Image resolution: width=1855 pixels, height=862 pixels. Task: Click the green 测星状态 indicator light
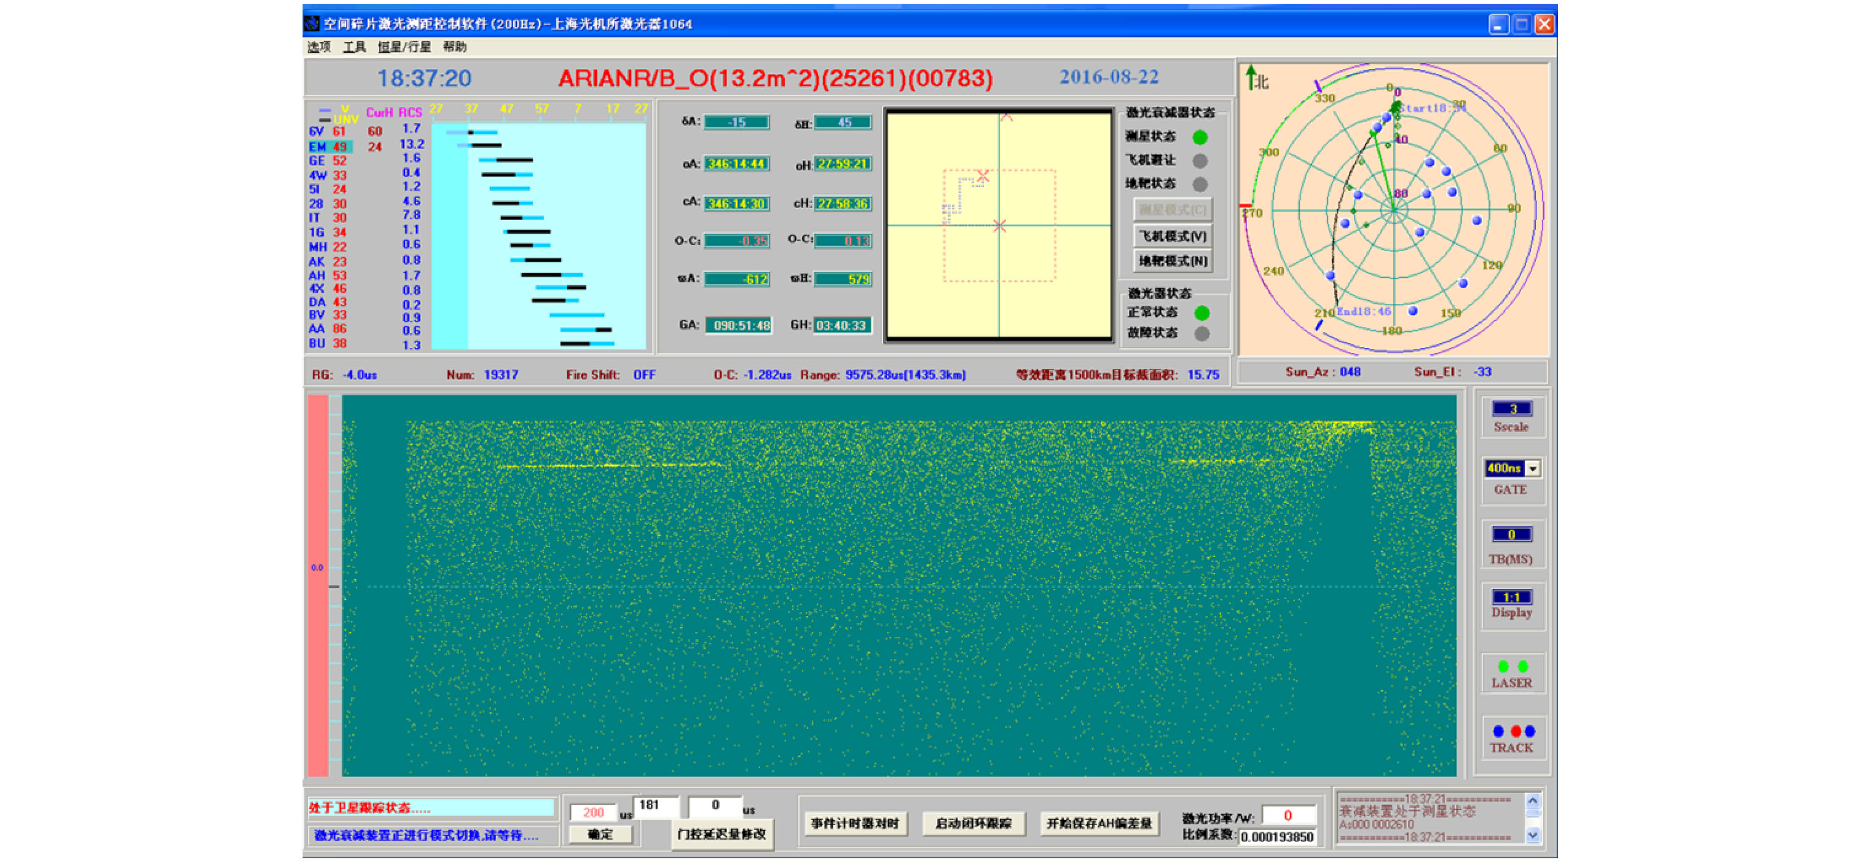pyautogui.click(x=1200, y=137)
